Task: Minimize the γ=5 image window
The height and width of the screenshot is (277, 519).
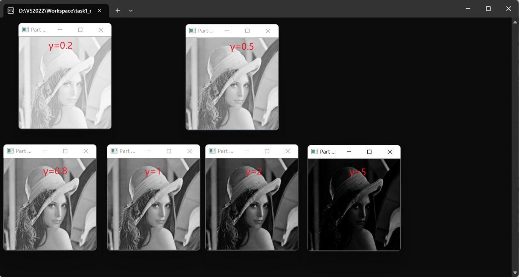Action: [349, 152]
